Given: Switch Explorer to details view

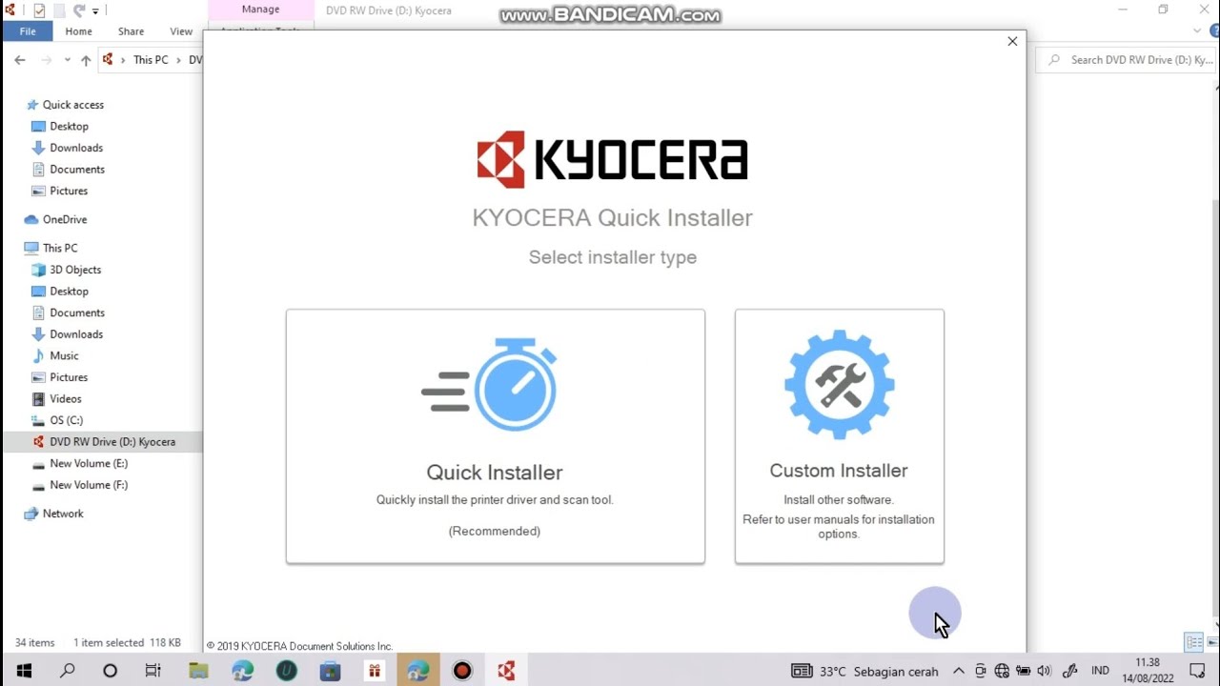Looking at the screenshot, I should (x=1192, y=642).
